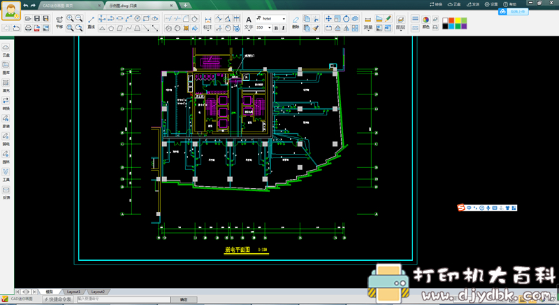559x305 pixels.
Task: Select the cyan blue color swatch
Action: pos(451,27)
